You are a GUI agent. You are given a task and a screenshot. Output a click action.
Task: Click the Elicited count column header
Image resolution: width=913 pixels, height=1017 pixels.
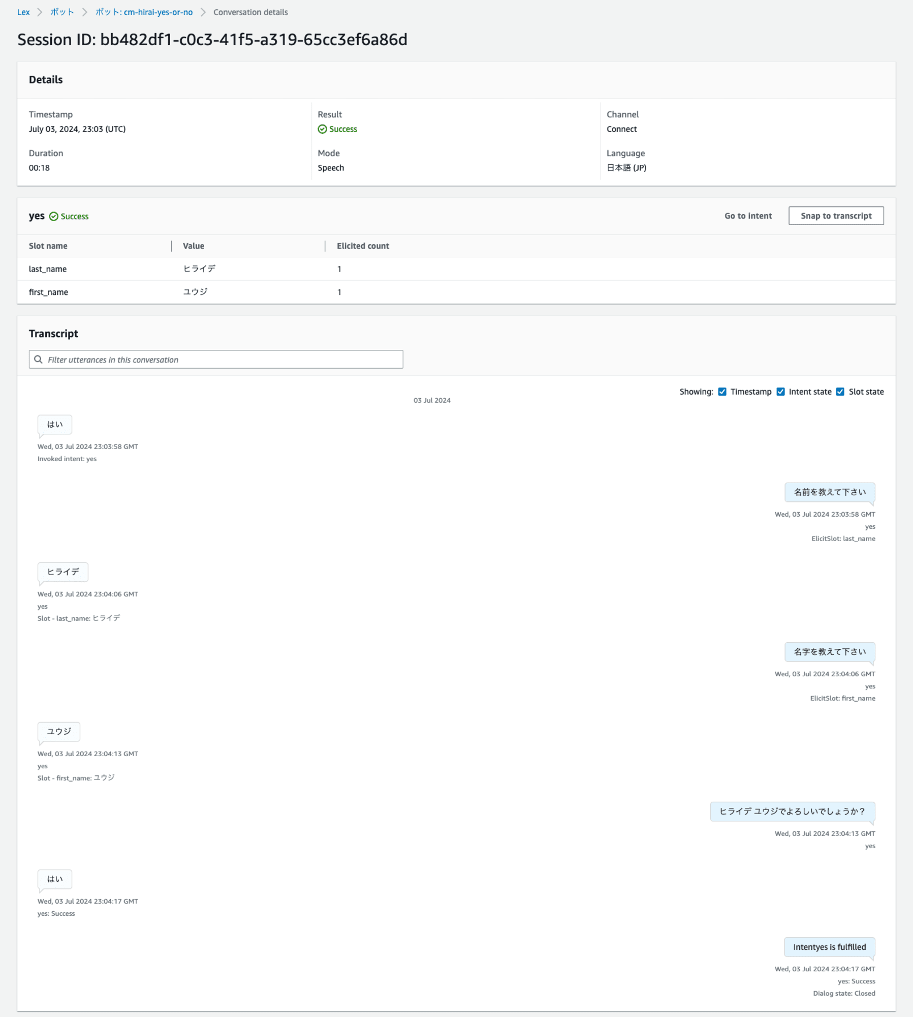(363, 246)
